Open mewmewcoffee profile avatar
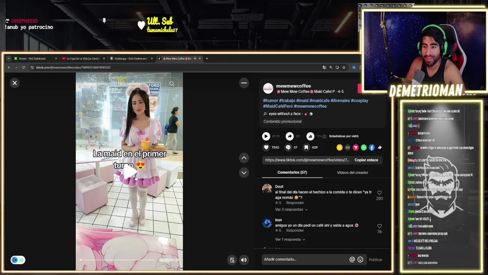488x275 pixels. 268,88
